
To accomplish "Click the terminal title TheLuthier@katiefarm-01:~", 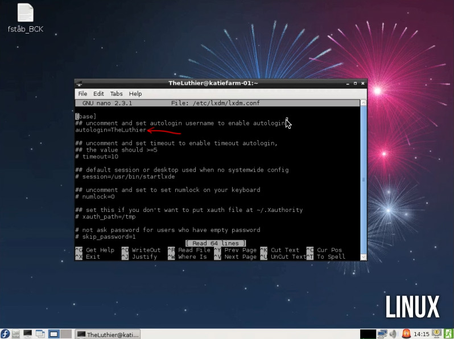I will pos(213,83).
